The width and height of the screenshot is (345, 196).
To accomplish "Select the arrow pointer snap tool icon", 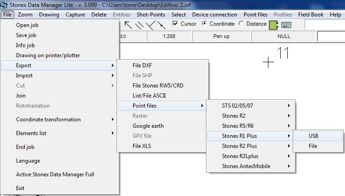I will pos(128,25).
